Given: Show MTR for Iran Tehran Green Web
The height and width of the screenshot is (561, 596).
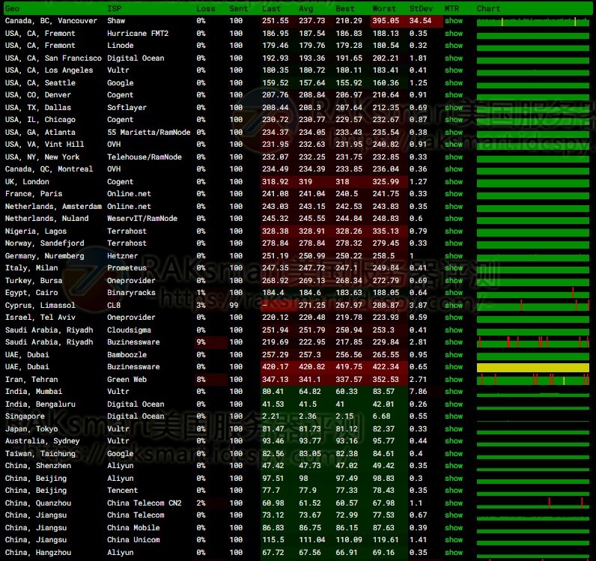Looking at the screenshot, I should [454, 380].
